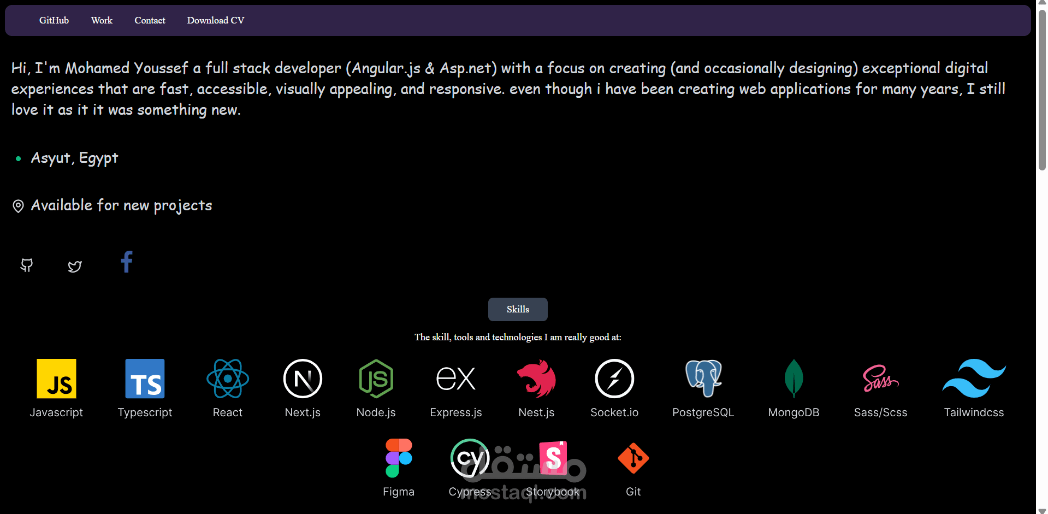Click the PostgreSQL elephant logo

[703, 379]
